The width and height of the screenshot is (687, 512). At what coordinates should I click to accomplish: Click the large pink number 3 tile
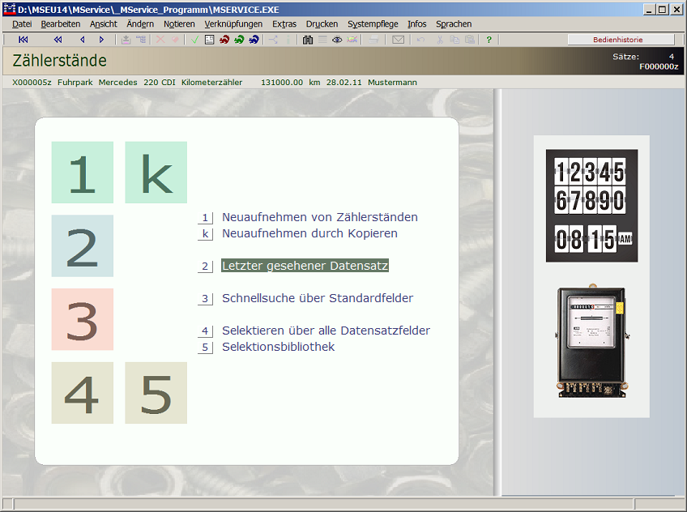pos(82,319)
